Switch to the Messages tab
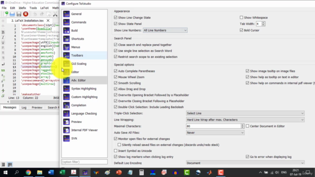Viewport: 315px width, 177px height. [10, 107]
